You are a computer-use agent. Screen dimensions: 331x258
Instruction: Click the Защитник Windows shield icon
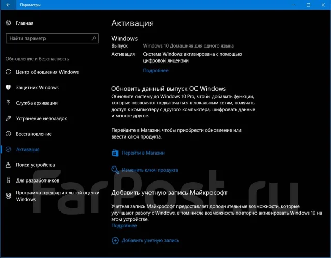coord(8,87)
